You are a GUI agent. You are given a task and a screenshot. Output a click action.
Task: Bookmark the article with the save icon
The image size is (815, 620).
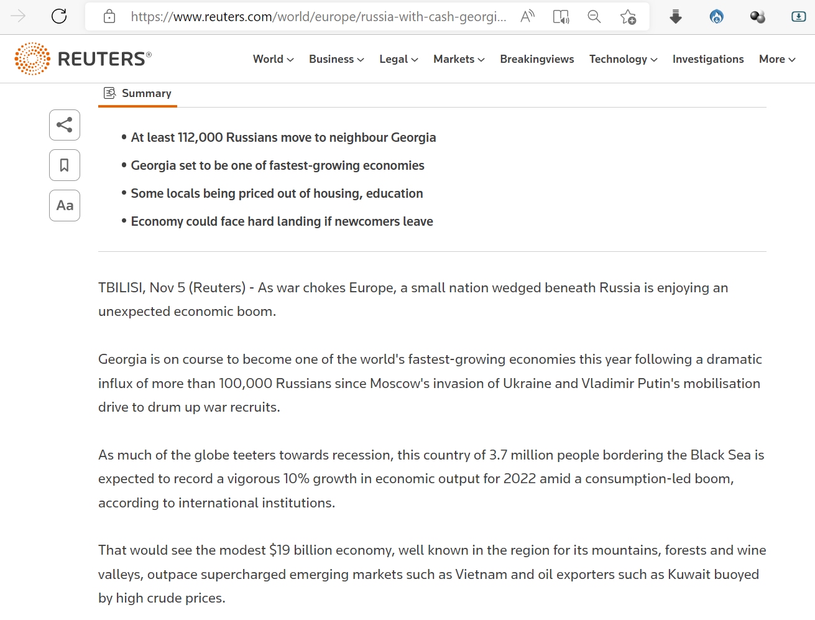click(x=65, y=165)
